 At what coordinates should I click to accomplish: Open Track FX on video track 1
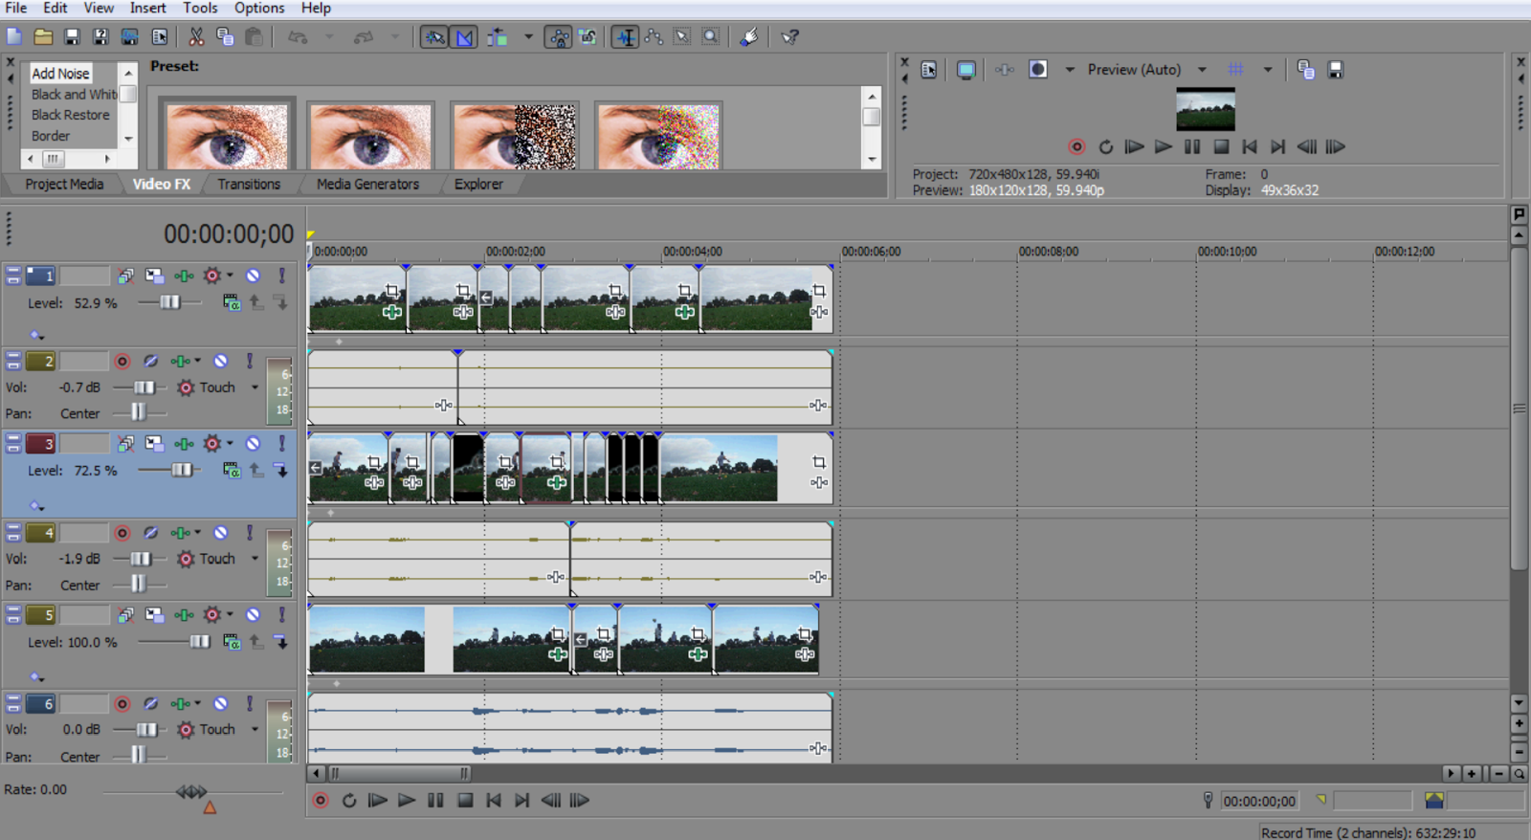[x=184, y=276]
